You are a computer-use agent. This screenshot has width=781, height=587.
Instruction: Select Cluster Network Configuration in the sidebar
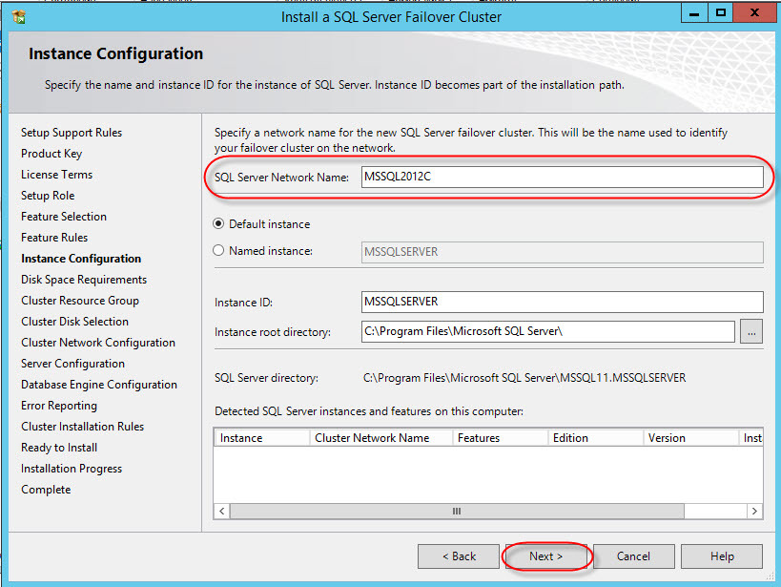(x=98, y=343)
